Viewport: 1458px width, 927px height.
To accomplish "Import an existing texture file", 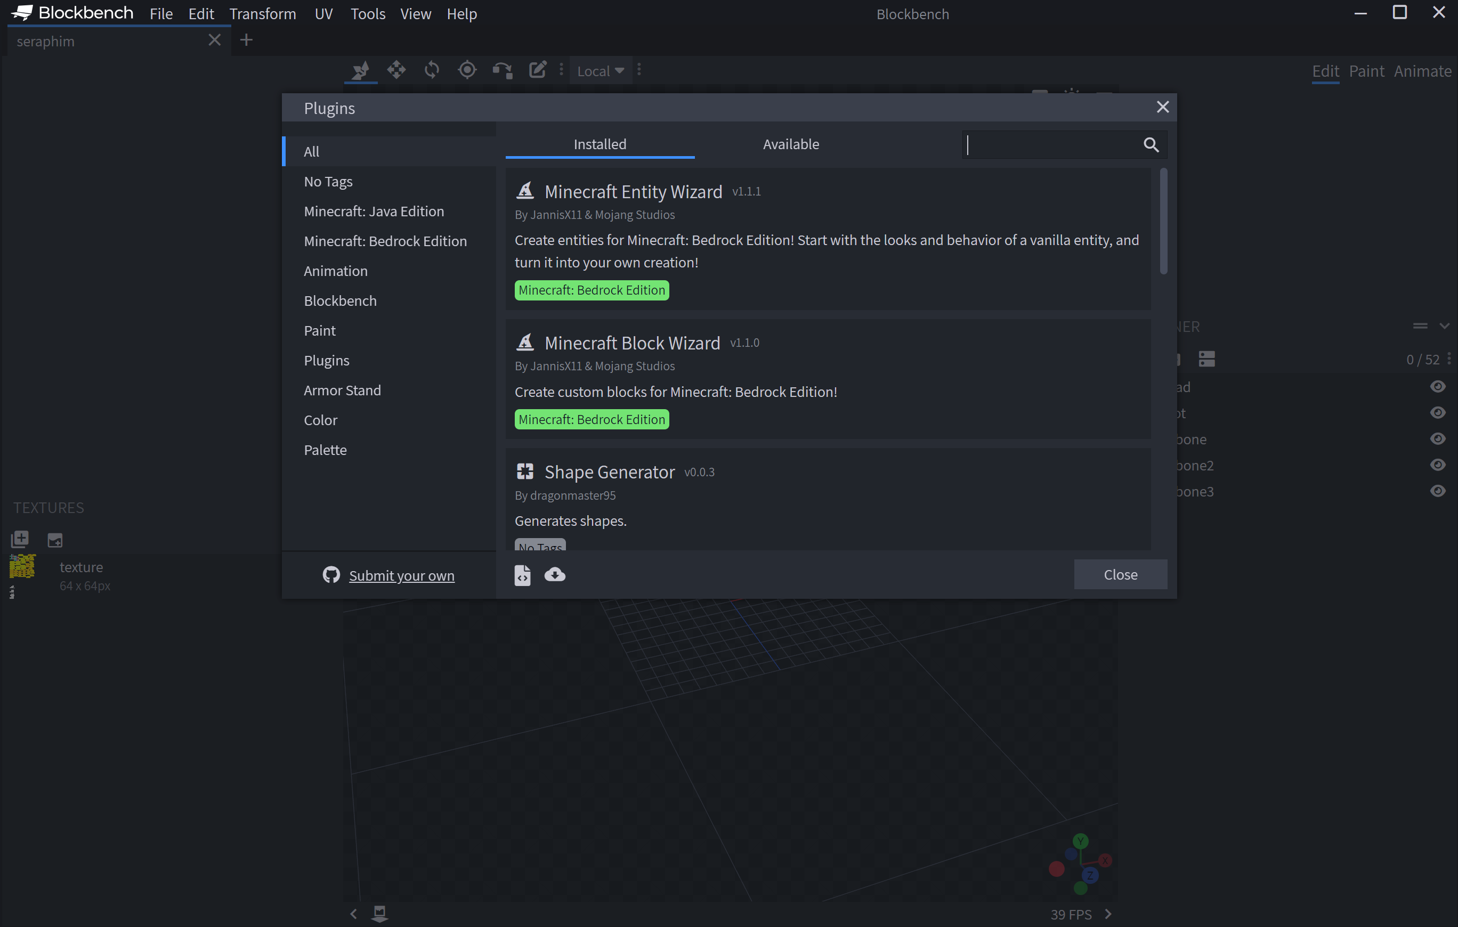I will (54, 540).
